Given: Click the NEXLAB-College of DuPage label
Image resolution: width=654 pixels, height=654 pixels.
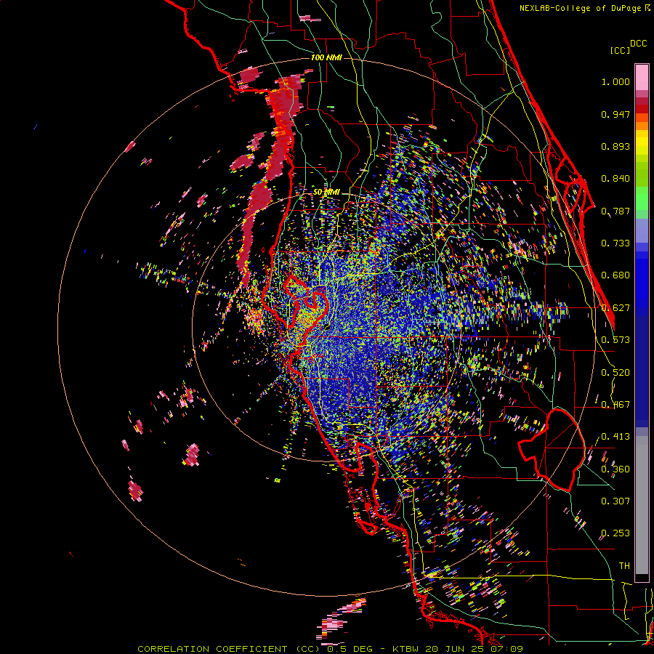Looking at the screenshot, I should click(580, 8).
